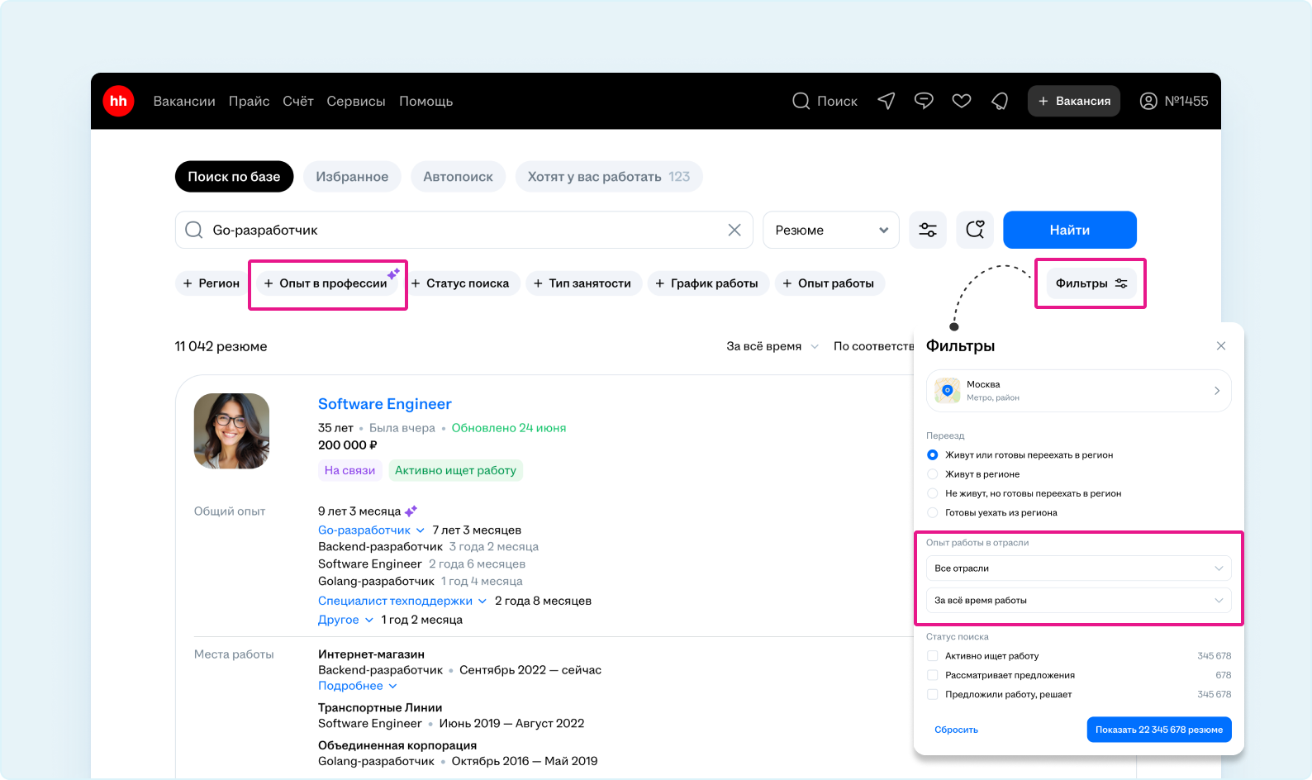
Task: Open the paper plane responses icon
Action: coord(887,101)
